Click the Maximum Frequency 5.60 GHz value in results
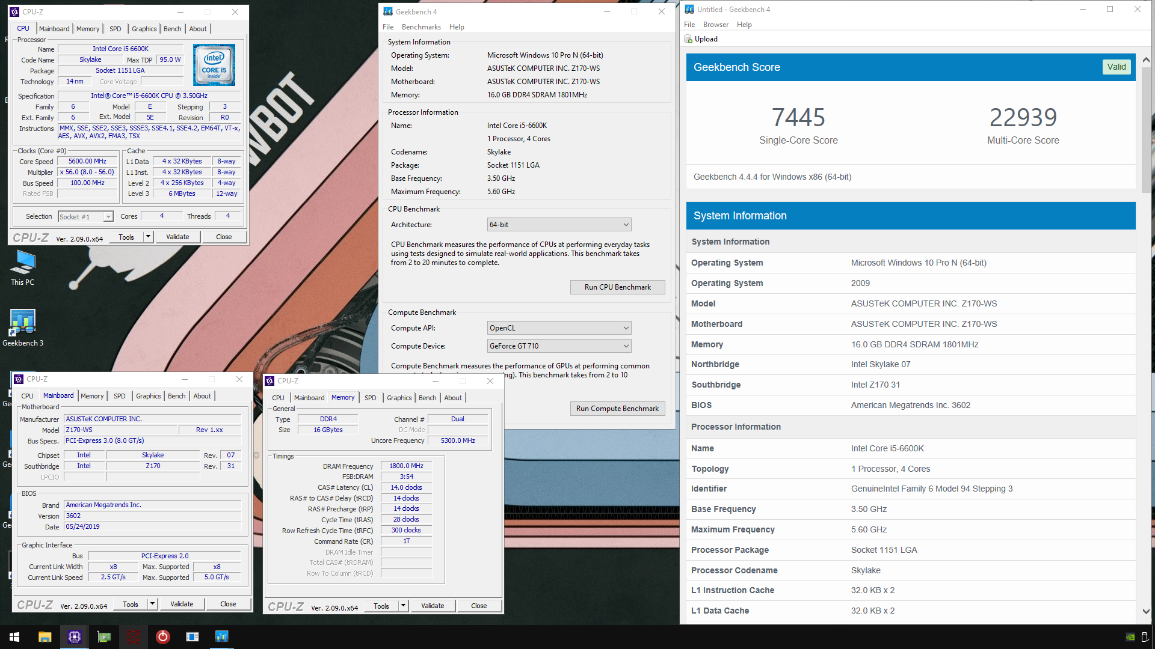Image resolution: width=1155 pixels, height=649 pixels. coord(869,529)
